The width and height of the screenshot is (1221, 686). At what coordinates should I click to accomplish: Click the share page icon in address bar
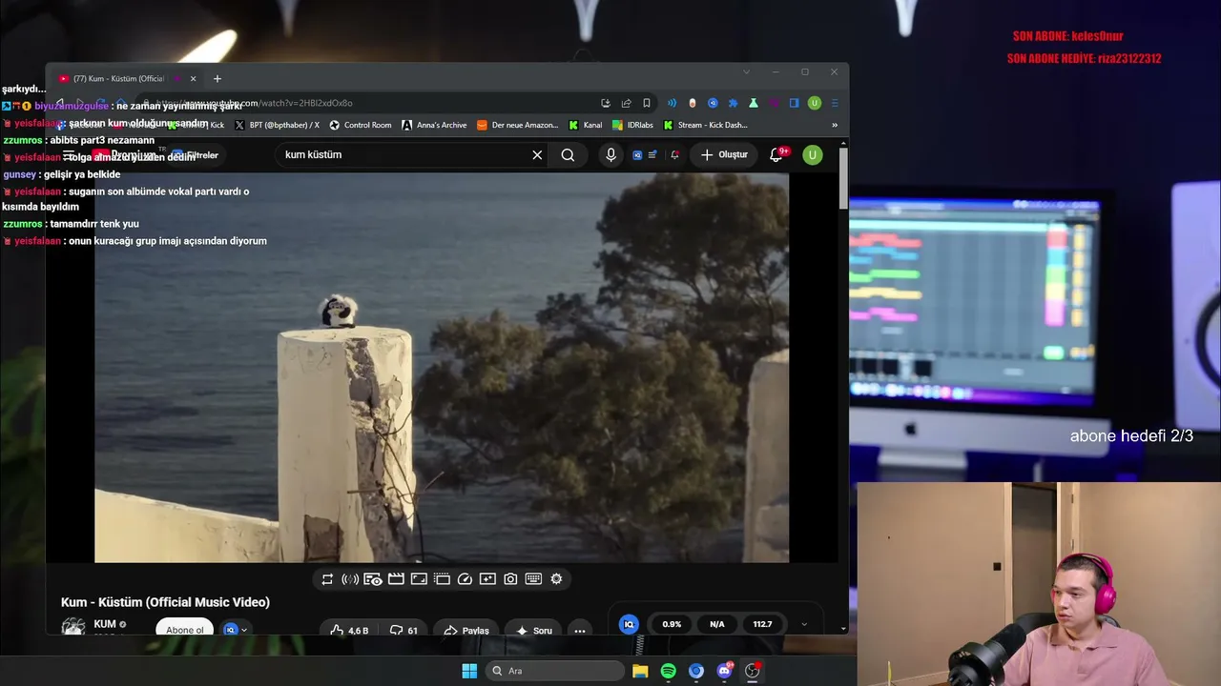click(x=627, y=103)
